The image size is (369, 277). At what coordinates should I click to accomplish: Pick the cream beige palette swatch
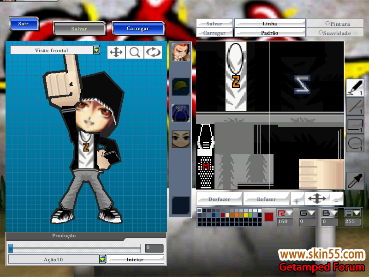click(227, 215)
